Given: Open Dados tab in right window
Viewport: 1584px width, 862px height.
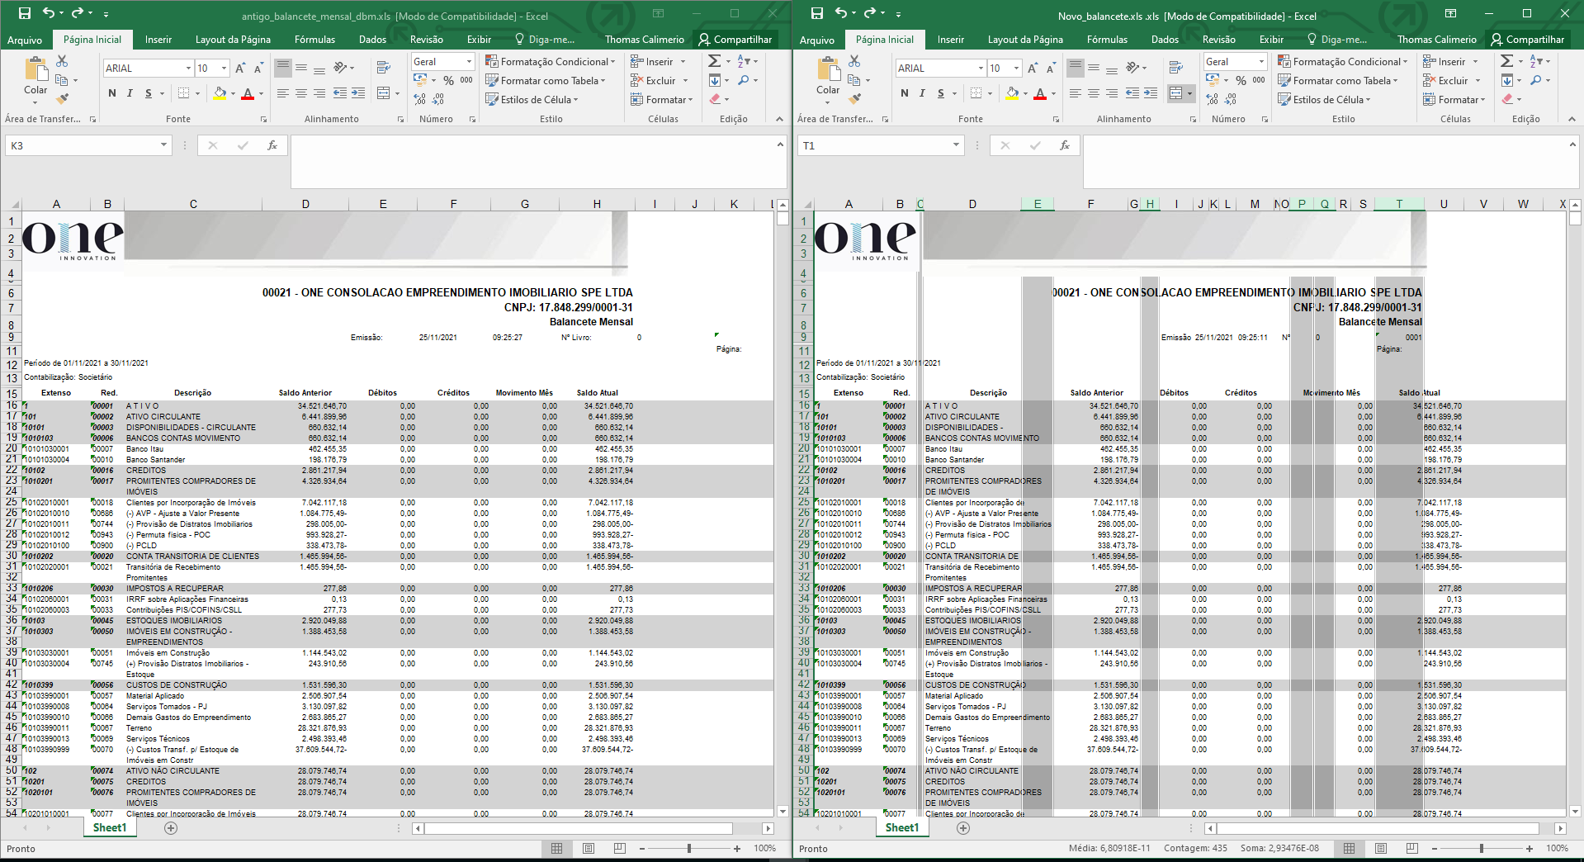Looking at the screenshot, I should 1165,40.
